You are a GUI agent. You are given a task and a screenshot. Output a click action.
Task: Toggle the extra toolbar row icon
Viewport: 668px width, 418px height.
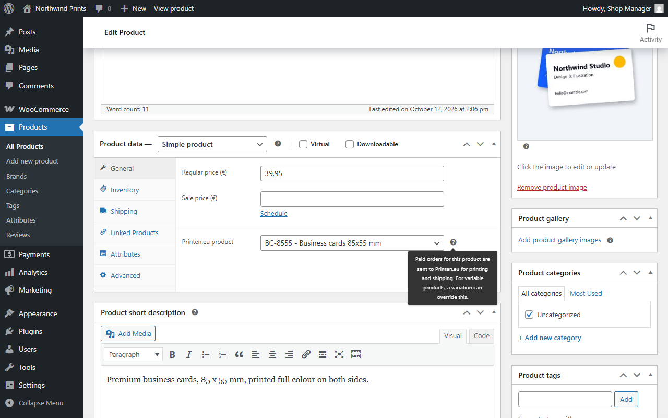[x=356, y=354]
